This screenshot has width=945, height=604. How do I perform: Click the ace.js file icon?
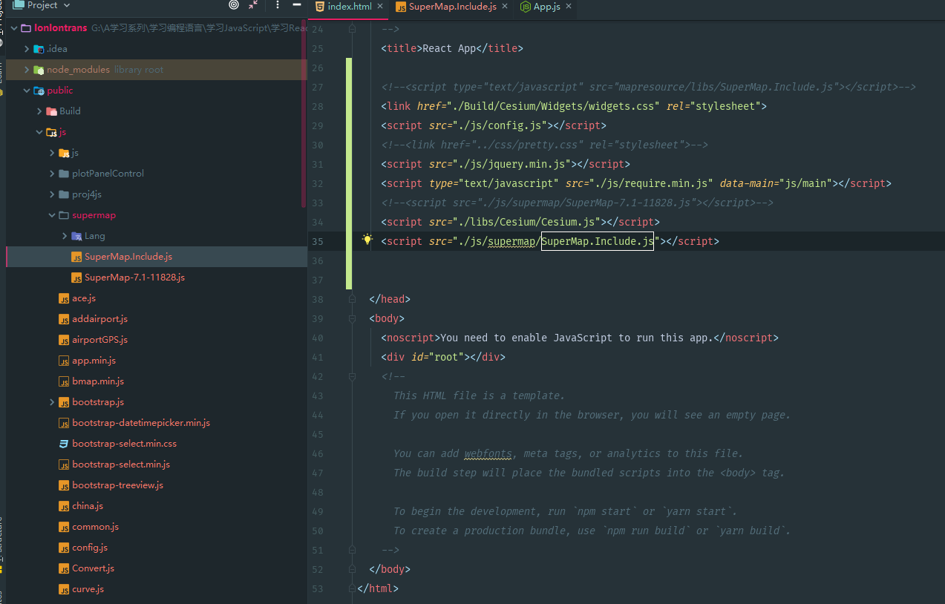(65, 298)
